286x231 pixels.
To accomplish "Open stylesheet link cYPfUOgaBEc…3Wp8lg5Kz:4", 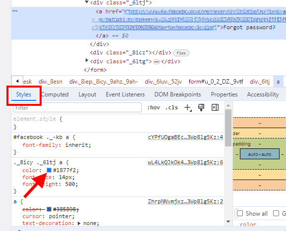I will pos(185,137).
